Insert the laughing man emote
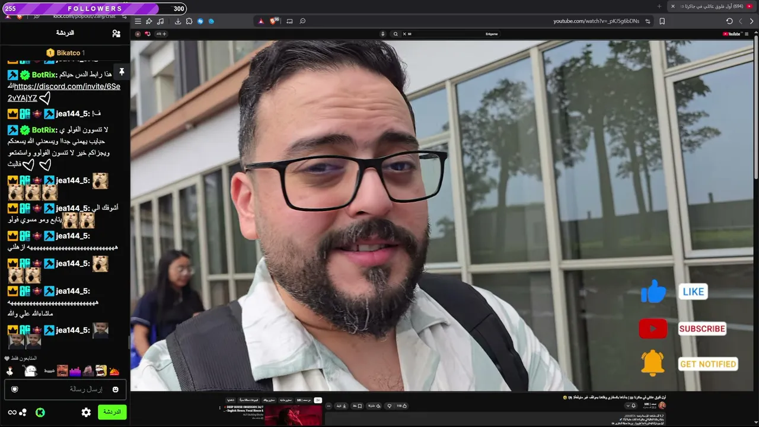Image resolution: width=759 pixels, height=427 pixels. tap(62, 371)
